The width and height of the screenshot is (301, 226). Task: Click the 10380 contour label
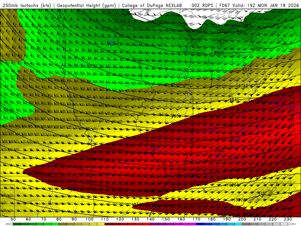tap(247, 214)
